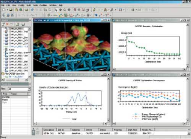
Task: Choose the Selection arrow tool
Action: pos(56,10)
